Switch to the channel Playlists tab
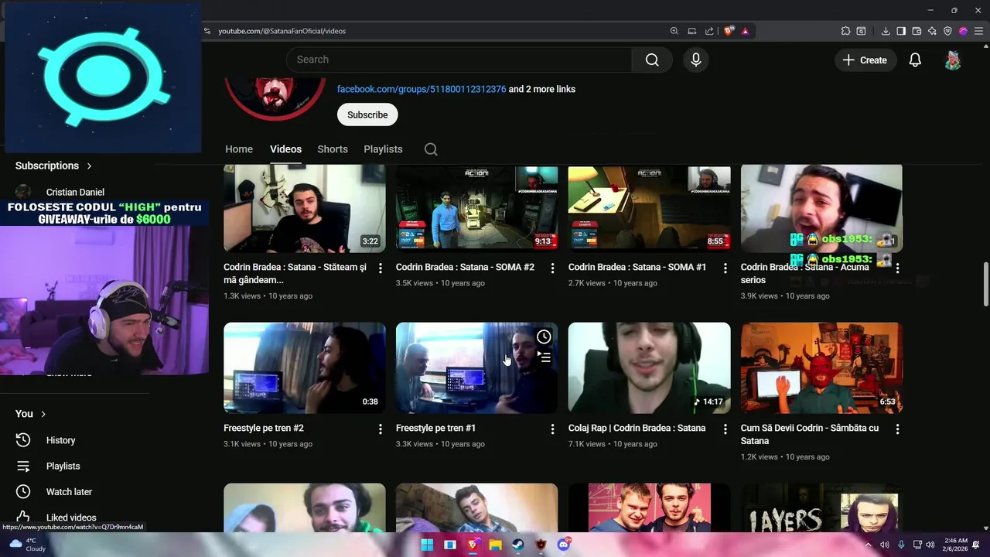The height and width of the screenshot is (557, 990). coord(383,149)
